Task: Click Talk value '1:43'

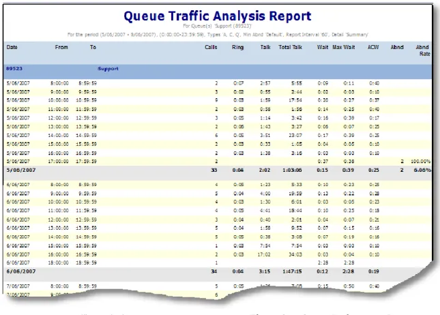Action: click(x=265, y=127)
